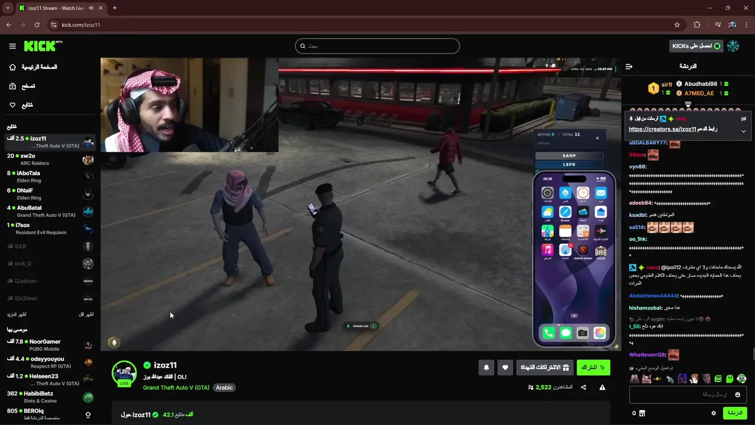Image resolution: width=755 pixels, height=425 pixels.
Task: Gift subscriptions button with gift icon
Action: tap(545, 368)
